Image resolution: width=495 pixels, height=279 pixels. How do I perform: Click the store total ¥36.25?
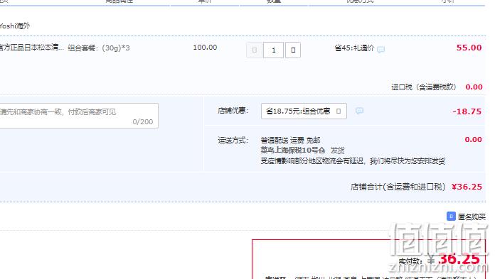(467, 187)
